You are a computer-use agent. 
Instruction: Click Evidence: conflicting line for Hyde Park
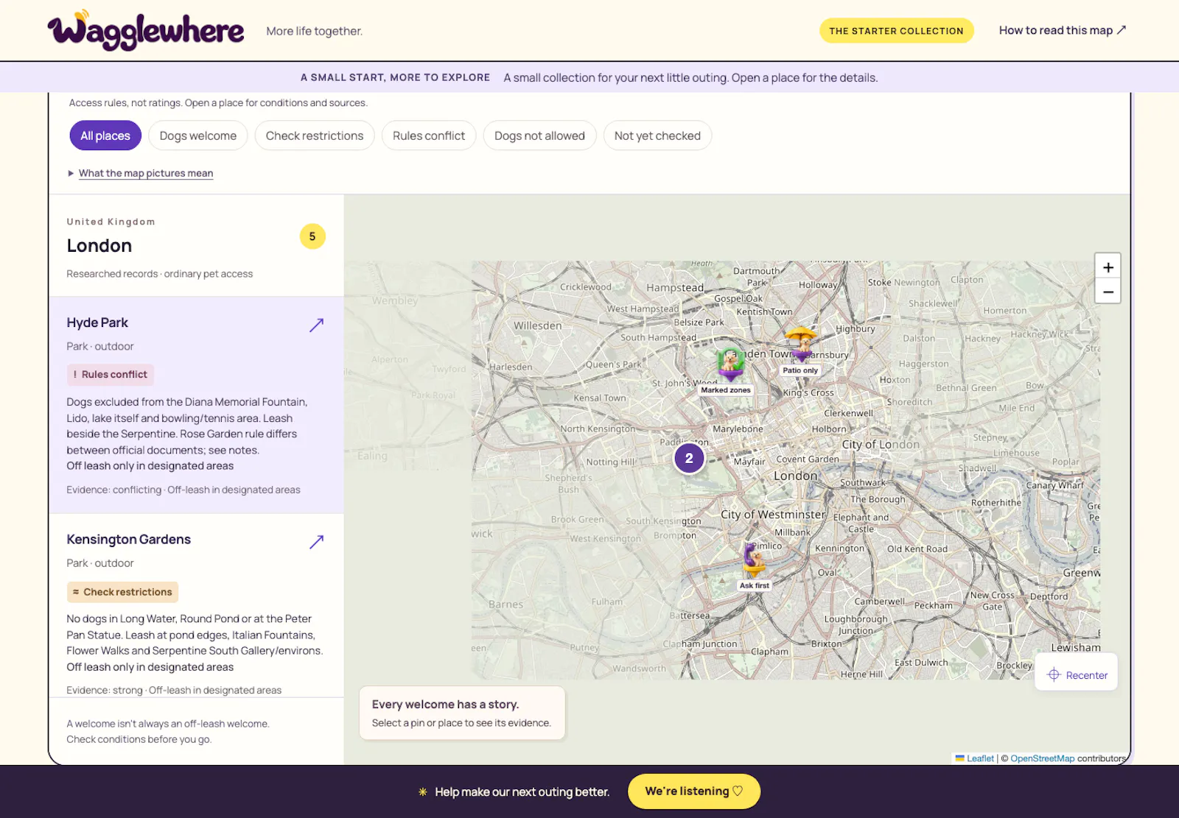(x=183, y=490)
